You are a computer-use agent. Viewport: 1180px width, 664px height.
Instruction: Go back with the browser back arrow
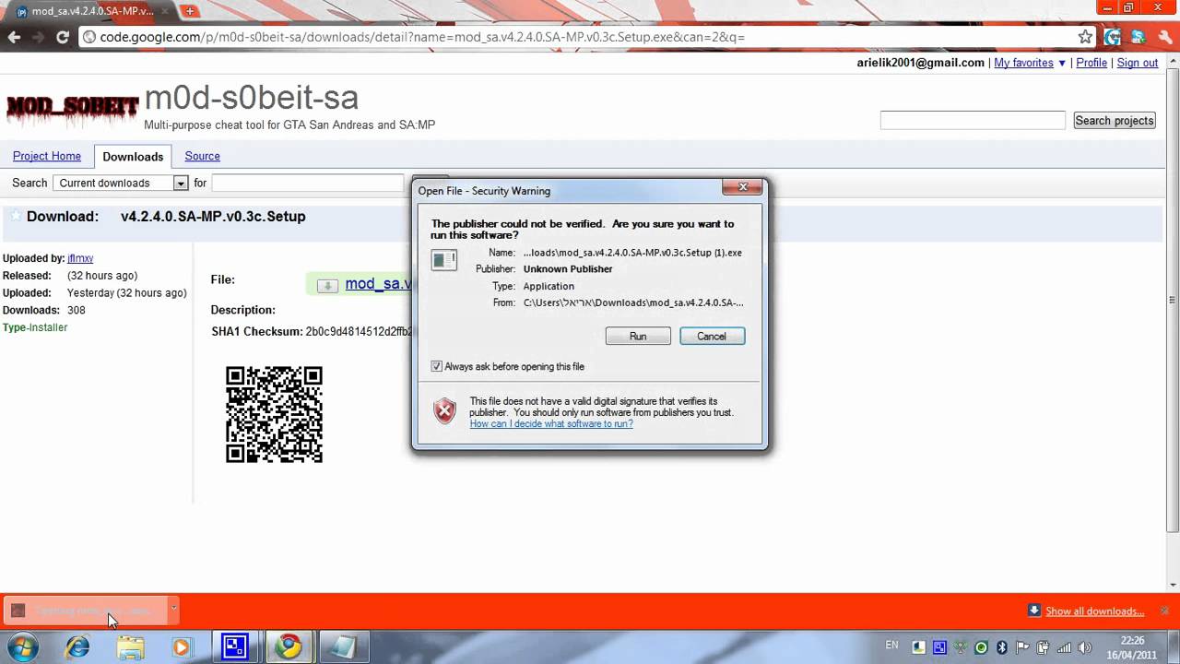tap(14, 37)
